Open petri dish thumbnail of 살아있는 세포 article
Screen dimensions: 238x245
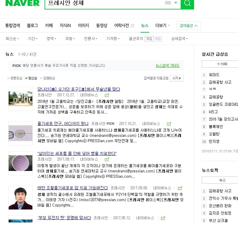pos(21,163)
